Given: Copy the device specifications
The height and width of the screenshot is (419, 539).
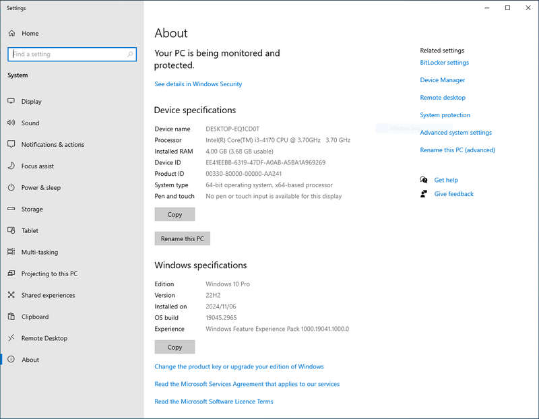Looking at the screenshot, I should (175, 214).
